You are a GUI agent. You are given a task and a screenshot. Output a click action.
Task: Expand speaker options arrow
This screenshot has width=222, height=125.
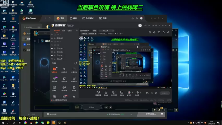(140, 93)
